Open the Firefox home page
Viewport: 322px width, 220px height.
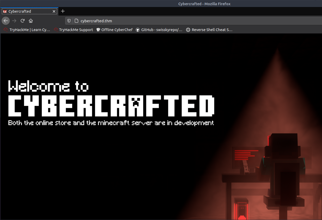click(31, 21)
